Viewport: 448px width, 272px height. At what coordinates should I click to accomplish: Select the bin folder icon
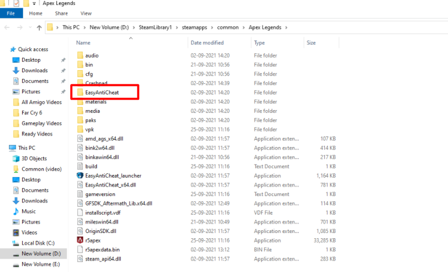(81, 64)
